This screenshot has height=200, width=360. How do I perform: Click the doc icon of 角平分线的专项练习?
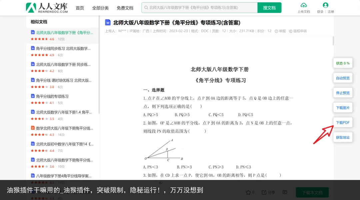pos(33,96)
